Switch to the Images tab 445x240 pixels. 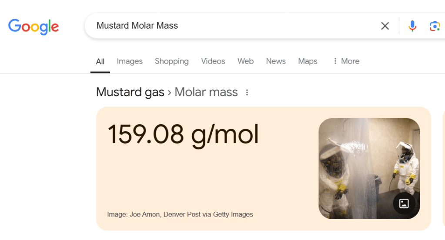click(x=130, y=61)
